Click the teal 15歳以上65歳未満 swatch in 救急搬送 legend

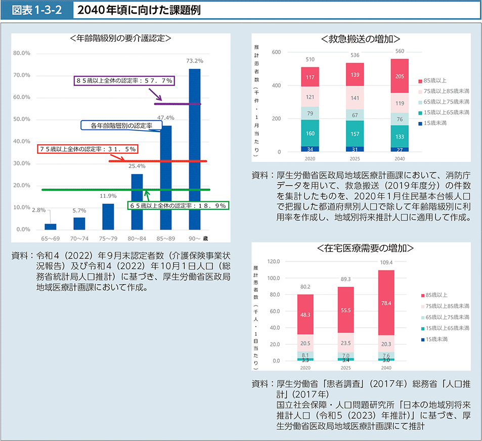[420, 113]
